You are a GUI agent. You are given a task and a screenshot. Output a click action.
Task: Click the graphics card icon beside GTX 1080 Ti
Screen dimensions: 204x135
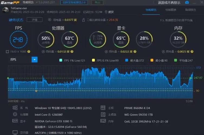point(15,121)
